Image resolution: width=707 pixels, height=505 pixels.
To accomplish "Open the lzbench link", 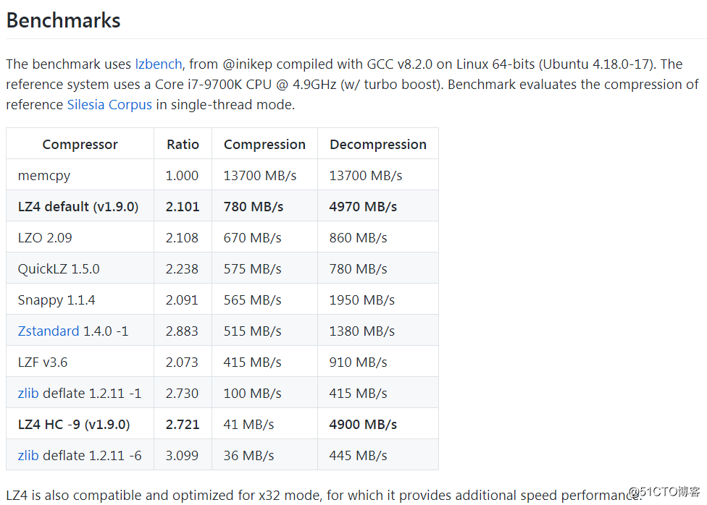I will pos(158,64).
